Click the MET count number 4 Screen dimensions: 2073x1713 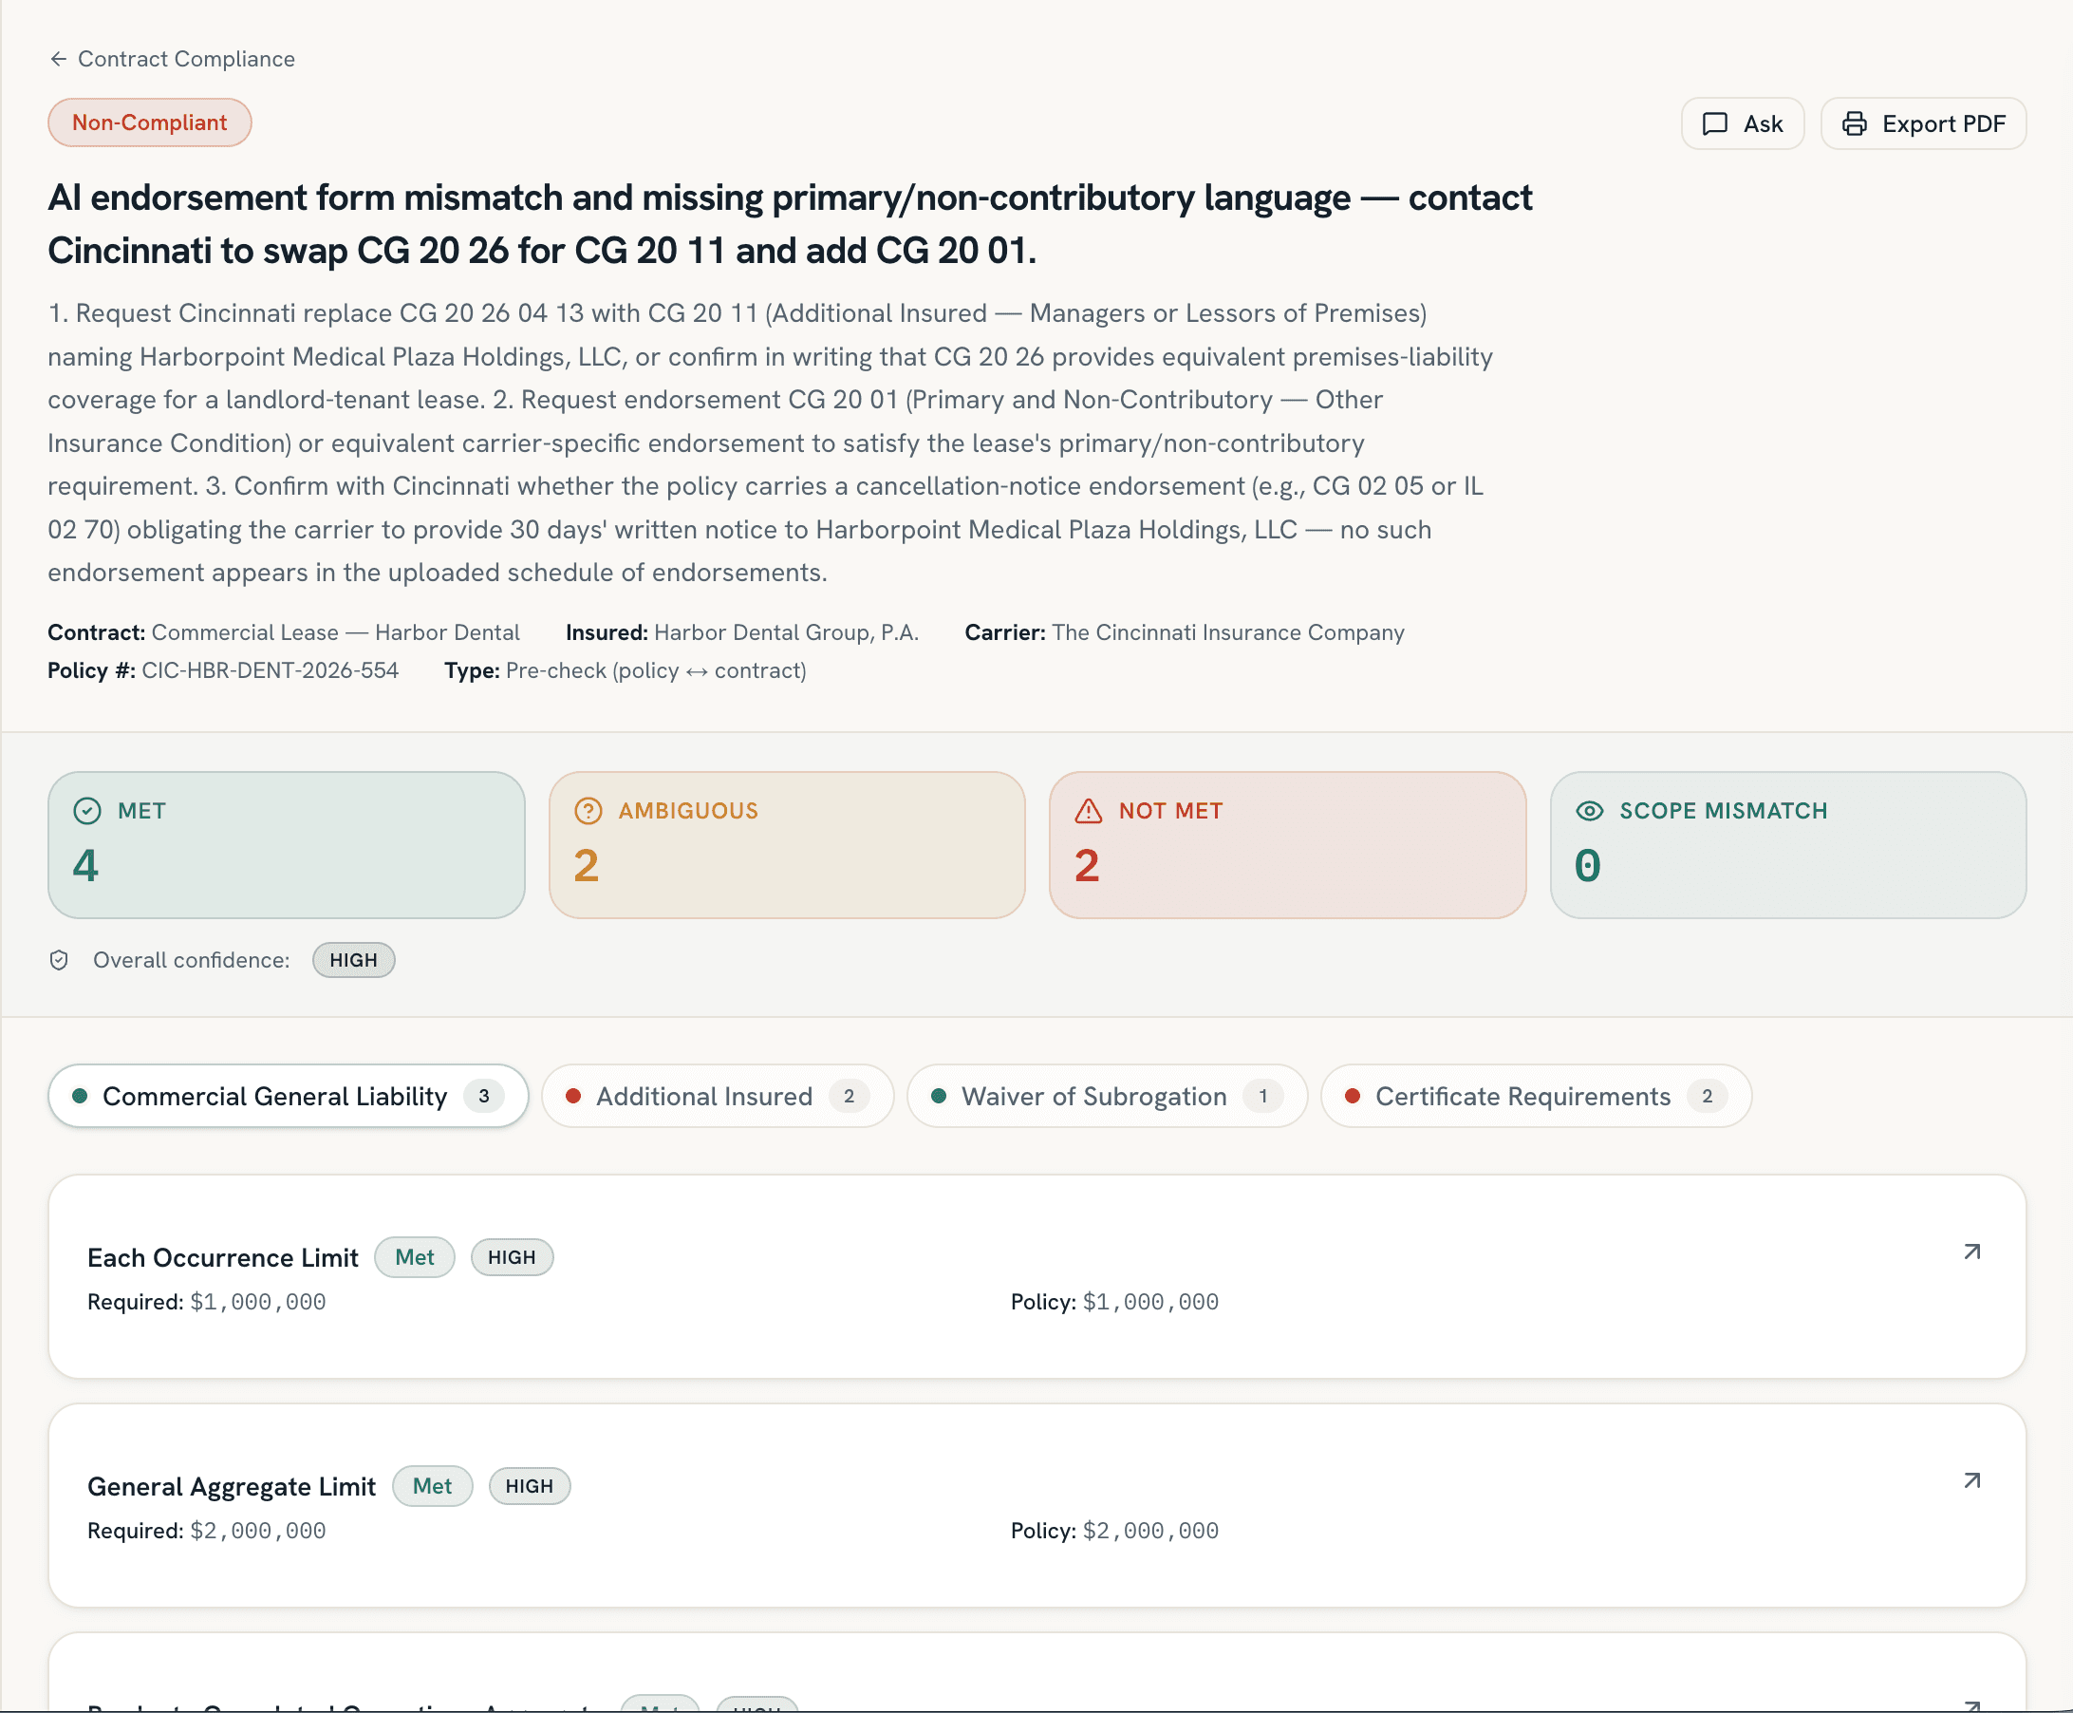coord(85,865)
